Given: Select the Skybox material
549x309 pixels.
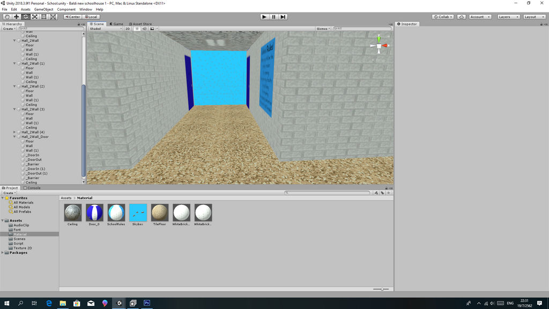Looking at the screenshot, I should 138,215.
